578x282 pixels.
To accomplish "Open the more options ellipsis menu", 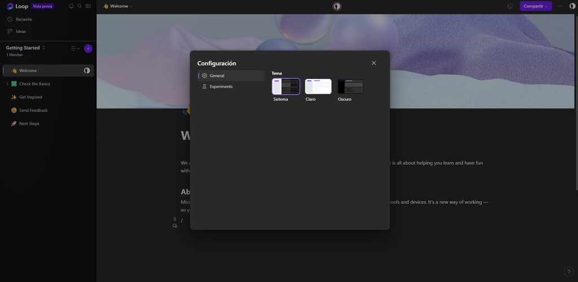I will 561,6.
